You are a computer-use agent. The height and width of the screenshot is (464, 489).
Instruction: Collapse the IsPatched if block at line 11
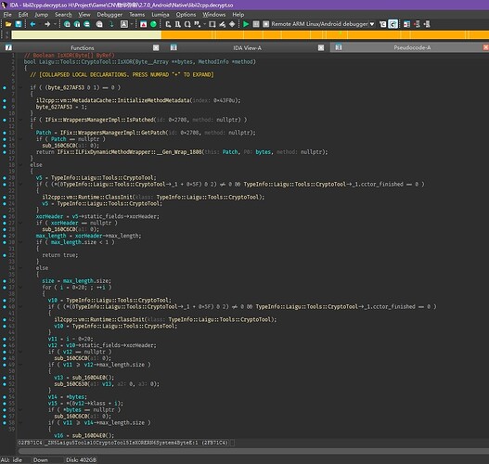20,120
